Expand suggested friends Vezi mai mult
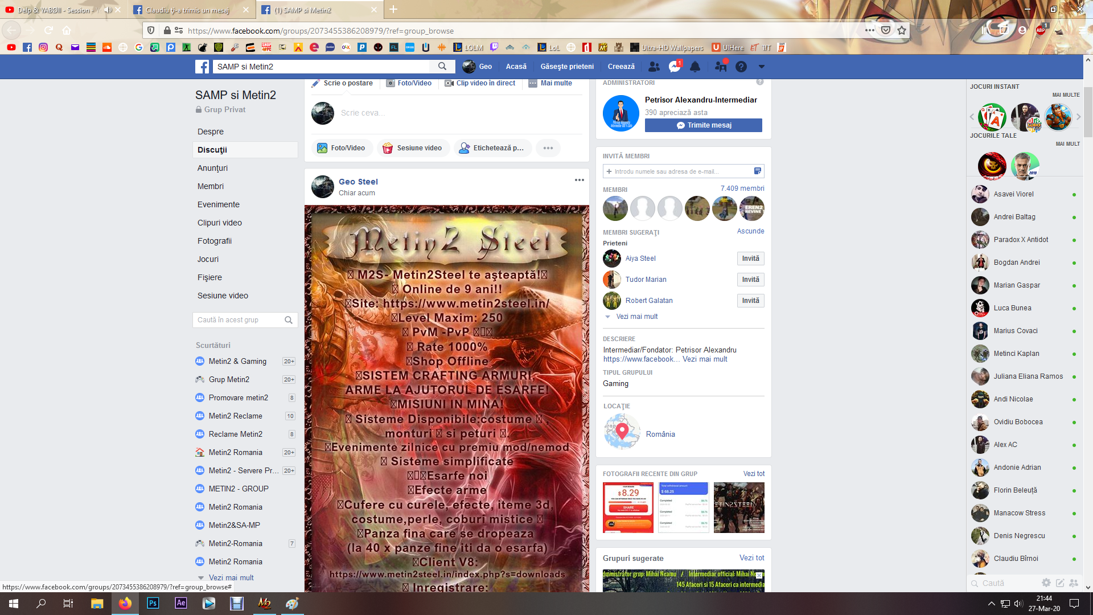 [636, 317]
